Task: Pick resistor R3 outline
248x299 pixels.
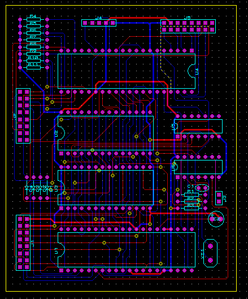Action: [x=192, y=209]
